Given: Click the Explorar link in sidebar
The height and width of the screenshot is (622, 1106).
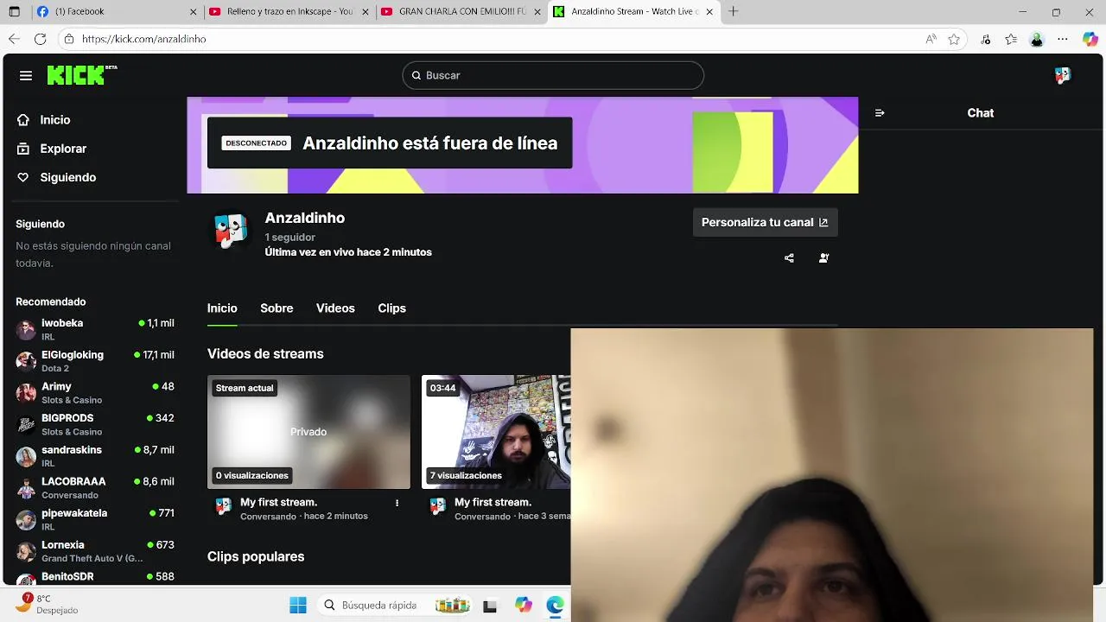Looking at the screenshot, I should (x=63, y=149).
